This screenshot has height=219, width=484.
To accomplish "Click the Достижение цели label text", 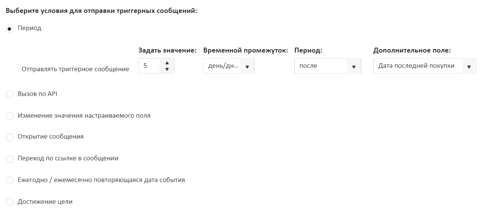I will tap(45, 201).
